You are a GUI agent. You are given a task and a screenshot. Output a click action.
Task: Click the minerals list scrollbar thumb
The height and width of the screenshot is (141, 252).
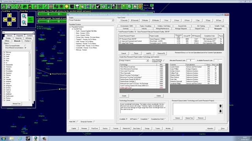point(30,65)
